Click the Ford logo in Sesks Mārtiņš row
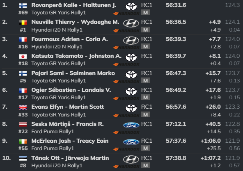Image resolution: width=243 pixels, height=171 pixels. click(131, 125)
